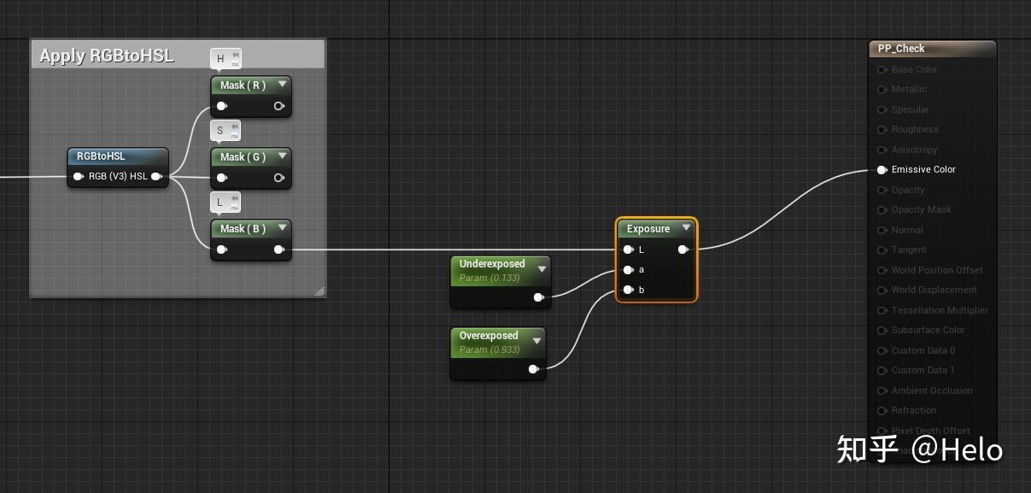Select the RGB (V3) output pin on RGBtoHSL

[x=157, y=176]
